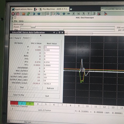The image size is (124, 124).
Task: Click the horizontal Zoom slider
Action: (x=67, y=27)
